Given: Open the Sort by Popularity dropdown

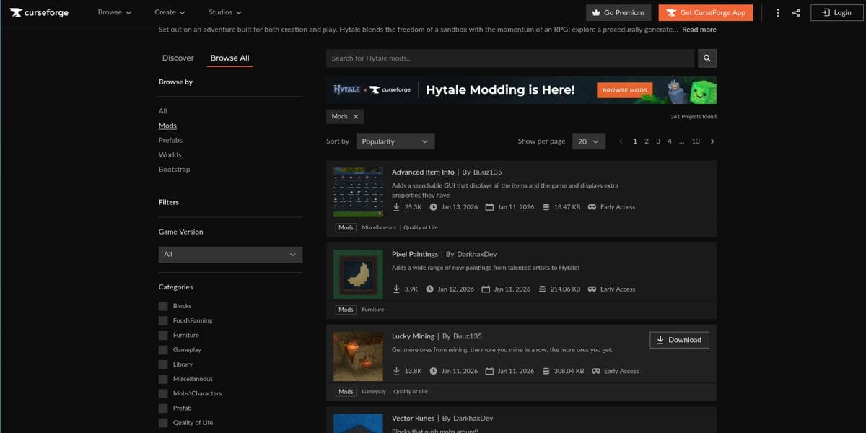Looking at the screenshot, I should coord(395,141).
